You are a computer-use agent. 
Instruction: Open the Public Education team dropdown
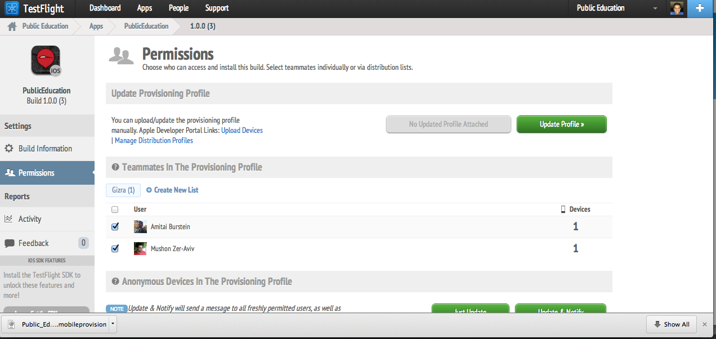click(x=617, y=8)
